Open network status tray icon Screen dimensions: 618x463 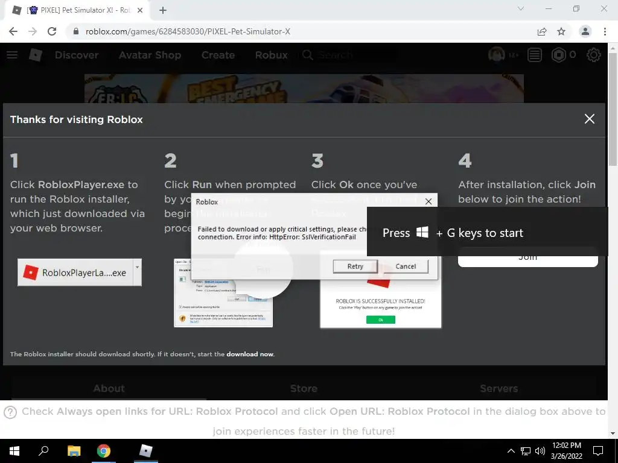point(526,451)
